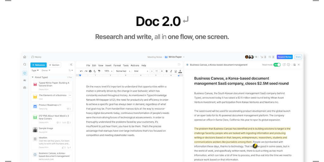Select the cube library icon in the sidebar
Viewport: 324px width, 162px height.
point(25,73)
